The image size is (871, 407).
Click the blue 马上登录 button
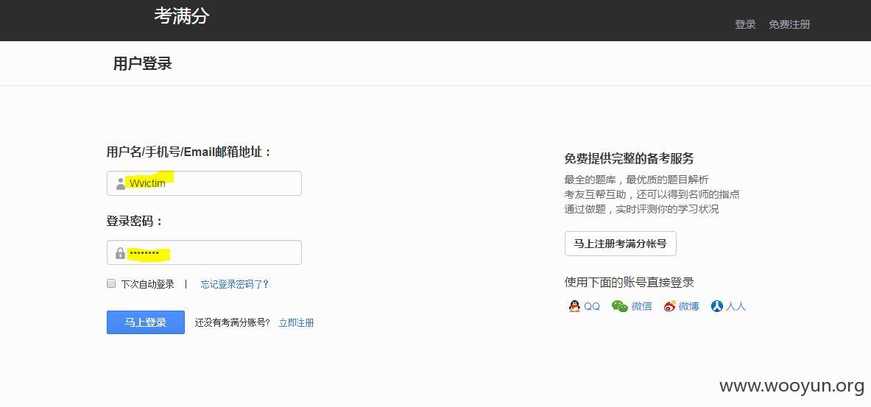tap(146, 322)
